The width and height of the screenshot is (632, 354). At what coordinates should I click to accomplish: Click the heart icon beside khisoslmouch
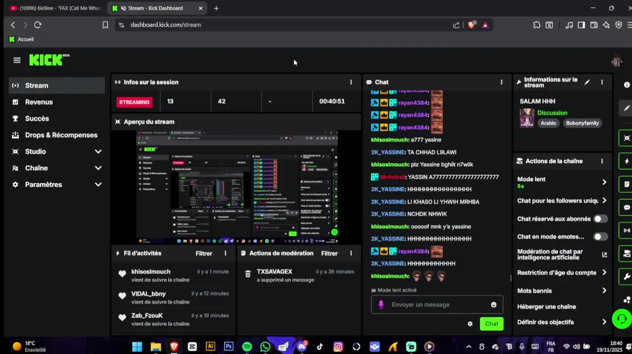[122, 274]
